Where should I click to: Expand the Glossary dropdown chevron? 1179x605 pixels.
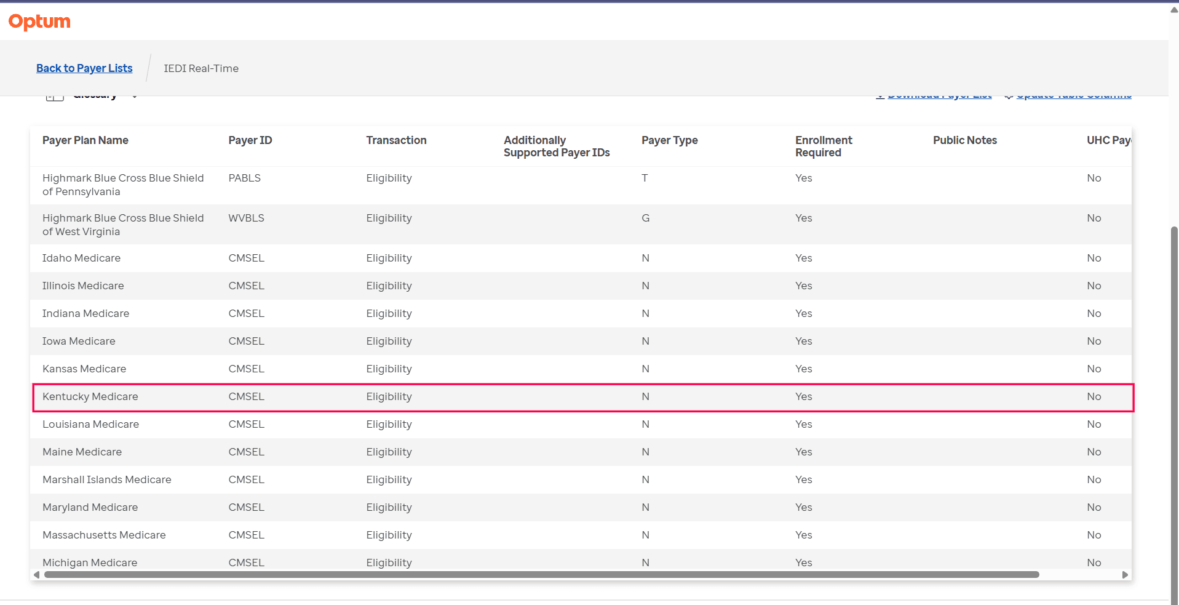click(x=135, y=97)
